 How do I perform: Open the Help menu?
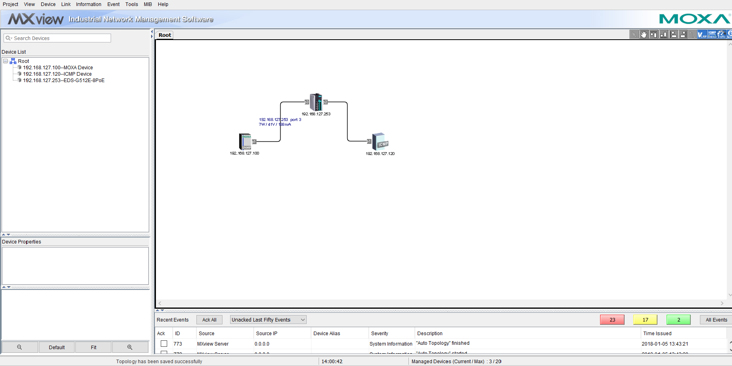(x=163, y=4)
